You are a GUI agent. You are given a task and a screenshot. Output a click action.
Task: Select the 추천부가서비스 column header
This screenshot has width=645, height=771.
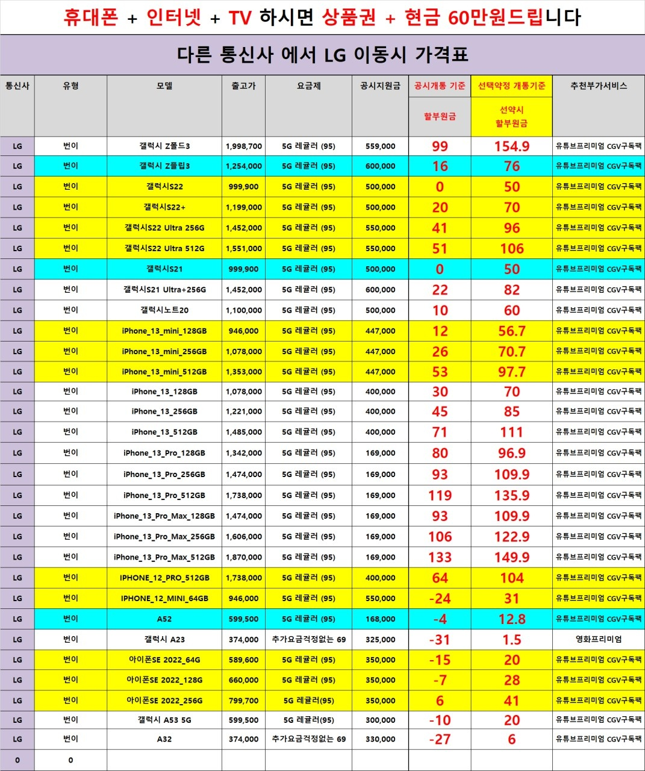[x=598, y=86]
